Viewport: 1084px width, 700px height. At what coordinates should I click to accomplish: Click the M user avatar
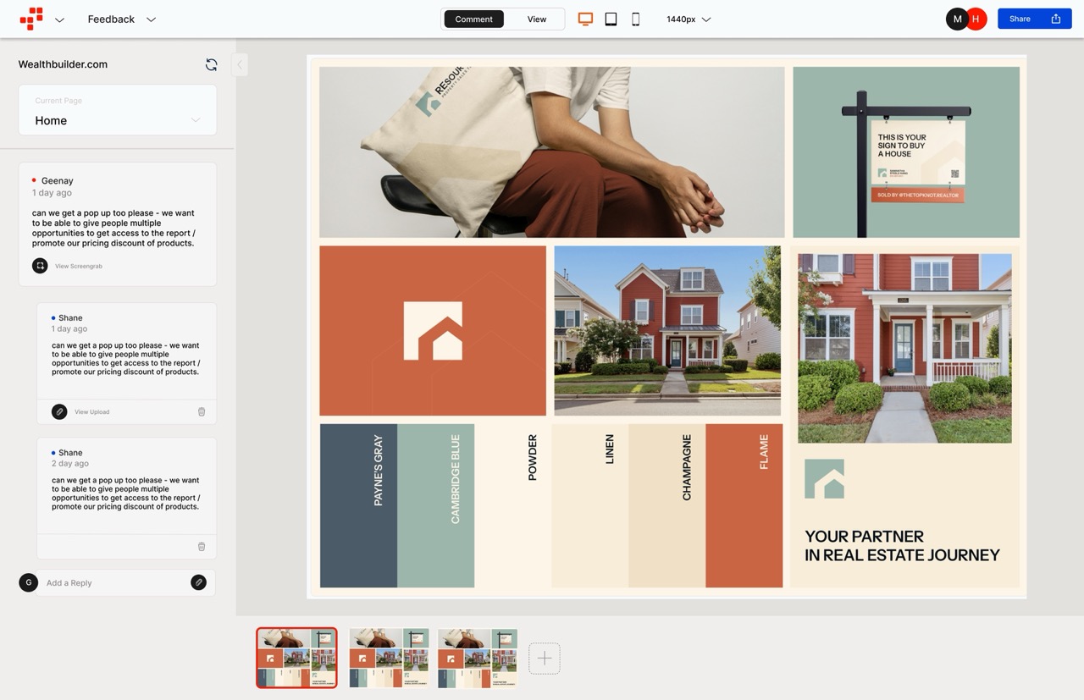click(957, 19)
